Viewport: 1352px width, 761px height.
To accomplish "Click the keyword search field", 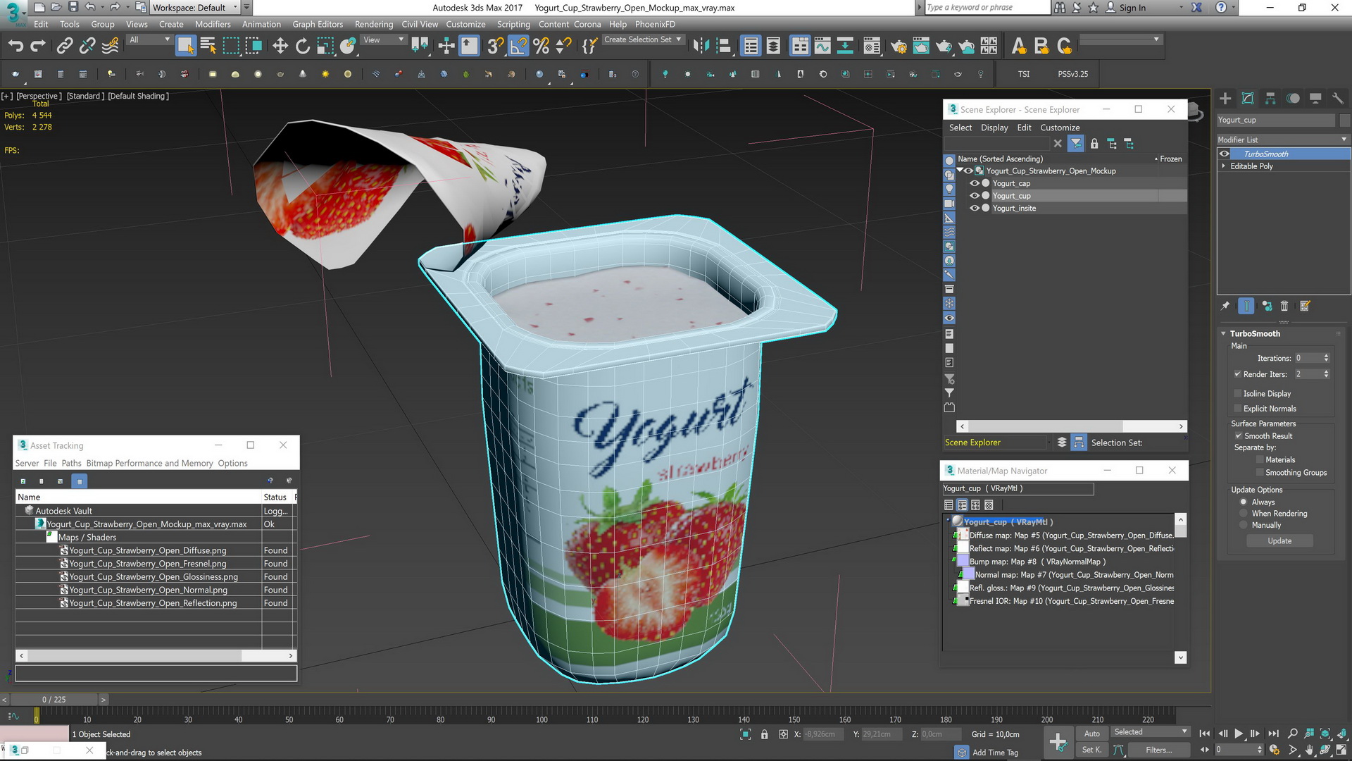I will (x=987, y=8).
